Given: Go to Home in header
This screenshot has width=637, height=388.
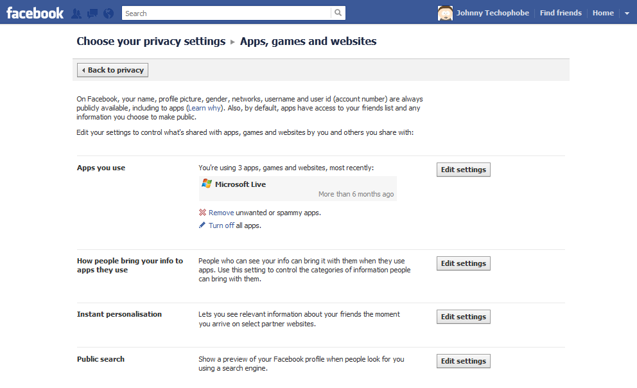Looking at the screenshot, I should [603, 13].
